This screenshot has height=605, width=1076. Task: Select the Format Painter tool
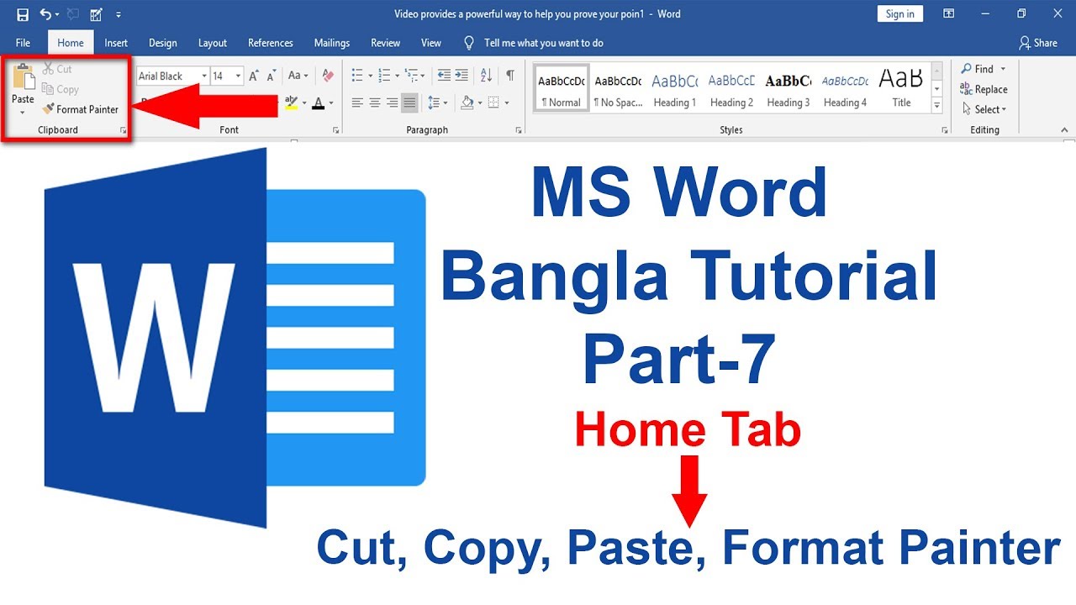point(81,109)
